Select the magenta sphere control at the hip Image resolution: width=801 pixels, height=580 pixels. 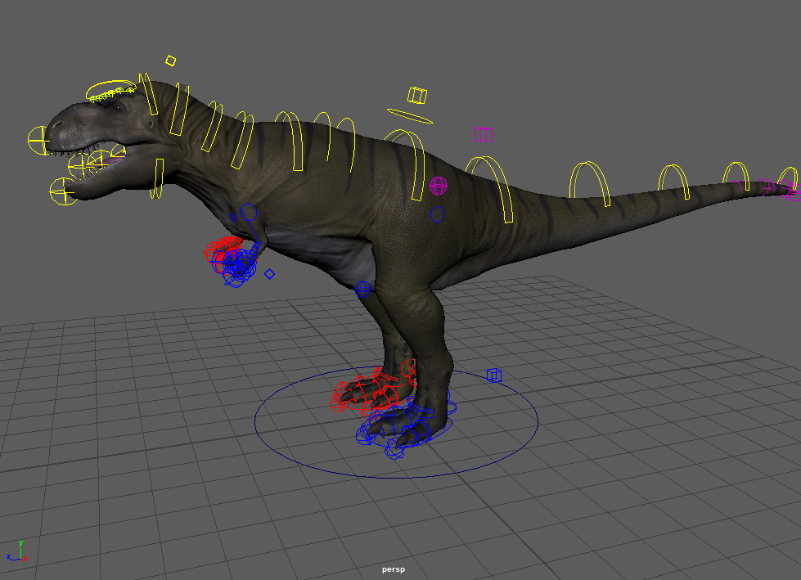[x=439, y=187]
